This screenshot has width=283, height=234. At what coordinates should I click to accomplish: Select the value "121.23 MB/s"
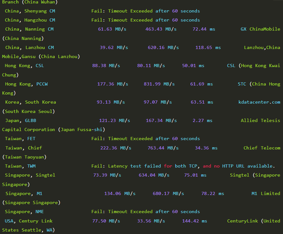point(115,120)
